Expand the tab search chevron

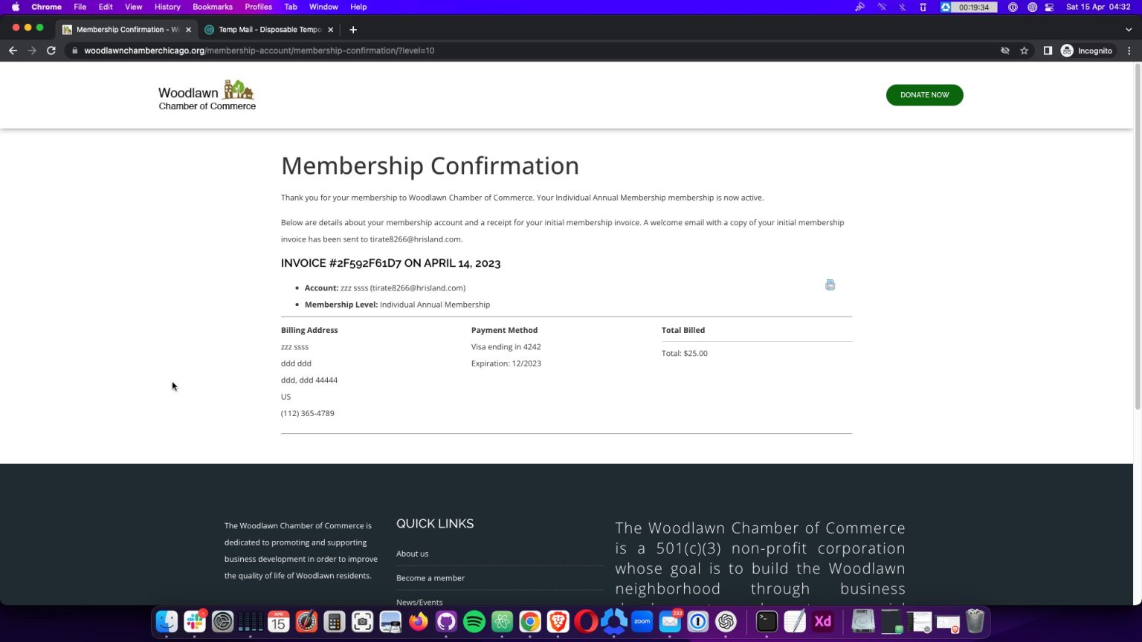(1128, 30)
